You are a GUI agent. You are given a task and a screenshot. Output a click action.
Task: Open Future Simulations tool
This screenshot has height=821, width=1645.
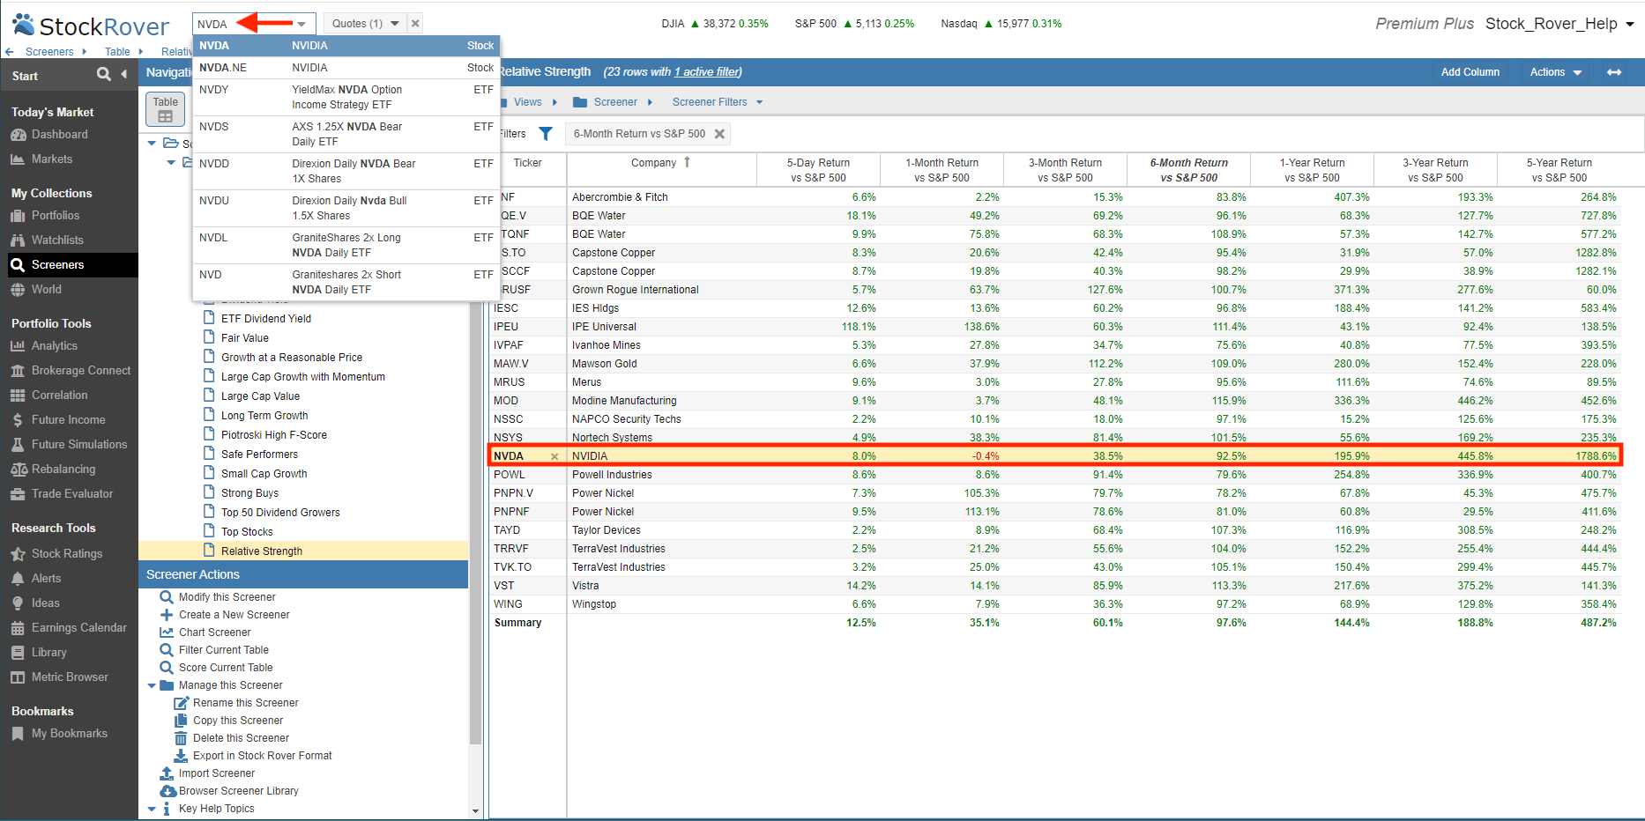click(x=78, y=445)
